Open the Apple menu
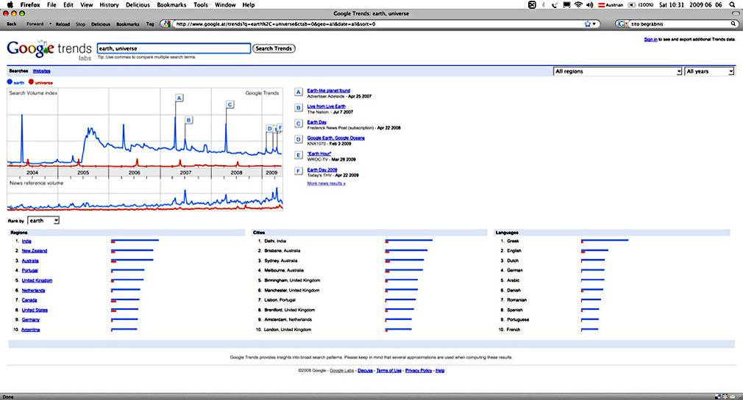The width and height of the screenshot is (743, 400). pos(10,4)
